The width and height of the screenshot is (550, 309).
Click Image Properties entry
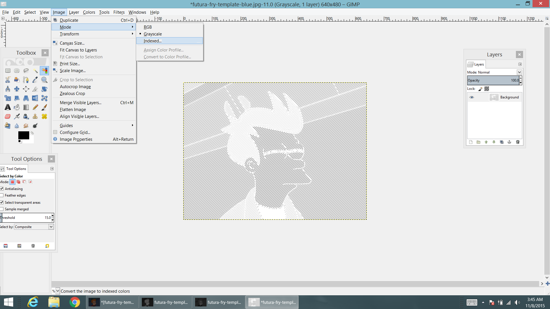click(x=93, y=139)
